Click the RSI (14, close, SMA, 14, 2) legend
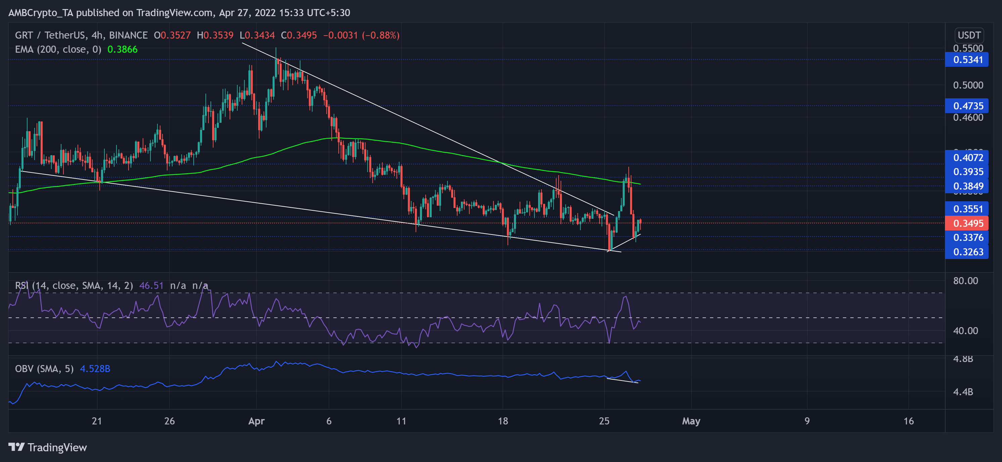Viewport: 1002px width, 462px height. (74, 286)
